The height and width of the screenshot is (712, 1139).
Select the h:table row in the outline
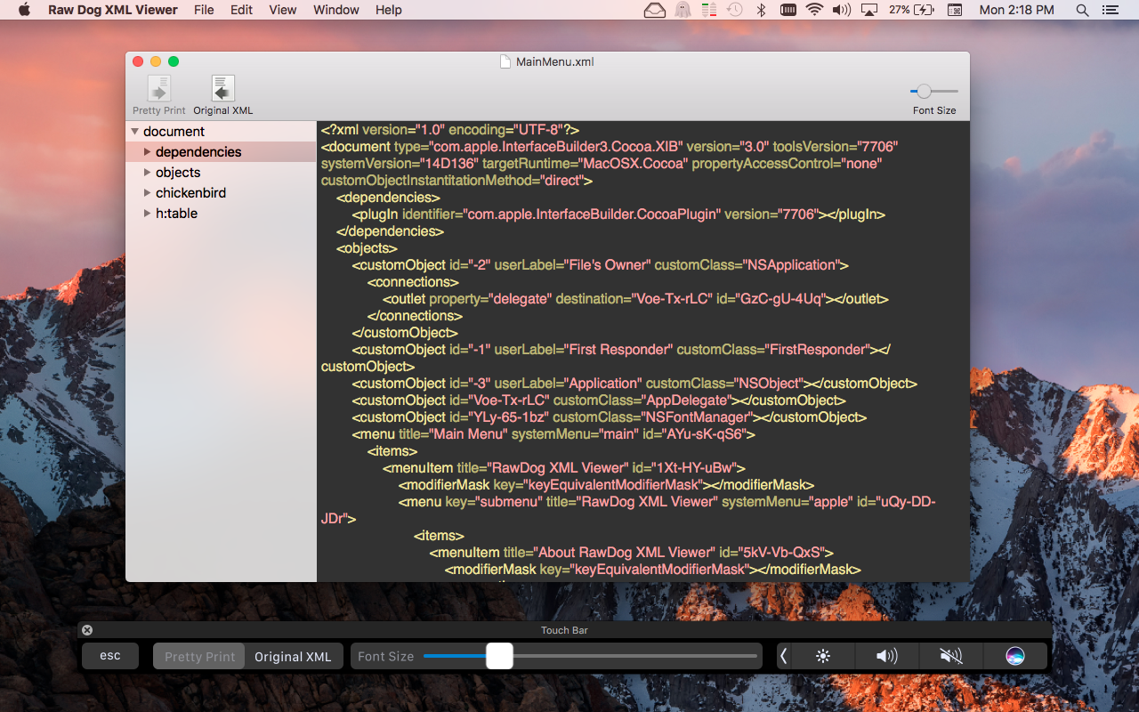point(221,214)
